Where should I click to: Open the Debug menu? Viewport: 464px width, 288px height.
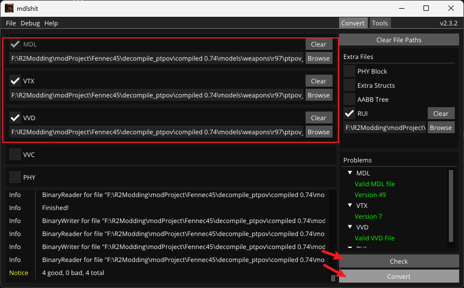pyautogui.click(x=30, y=23)
